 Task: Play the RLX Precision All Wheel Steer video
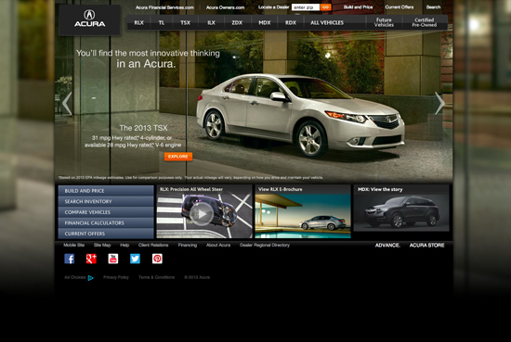point(202,214)
